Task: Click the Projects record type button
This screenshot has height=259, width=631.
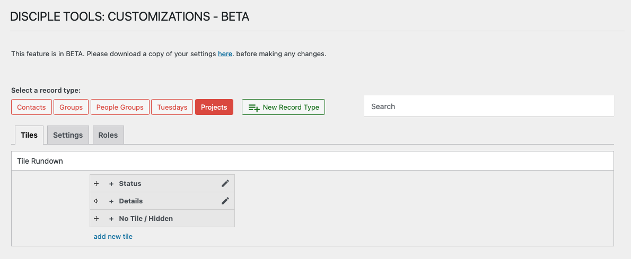Action: point(214,107)
